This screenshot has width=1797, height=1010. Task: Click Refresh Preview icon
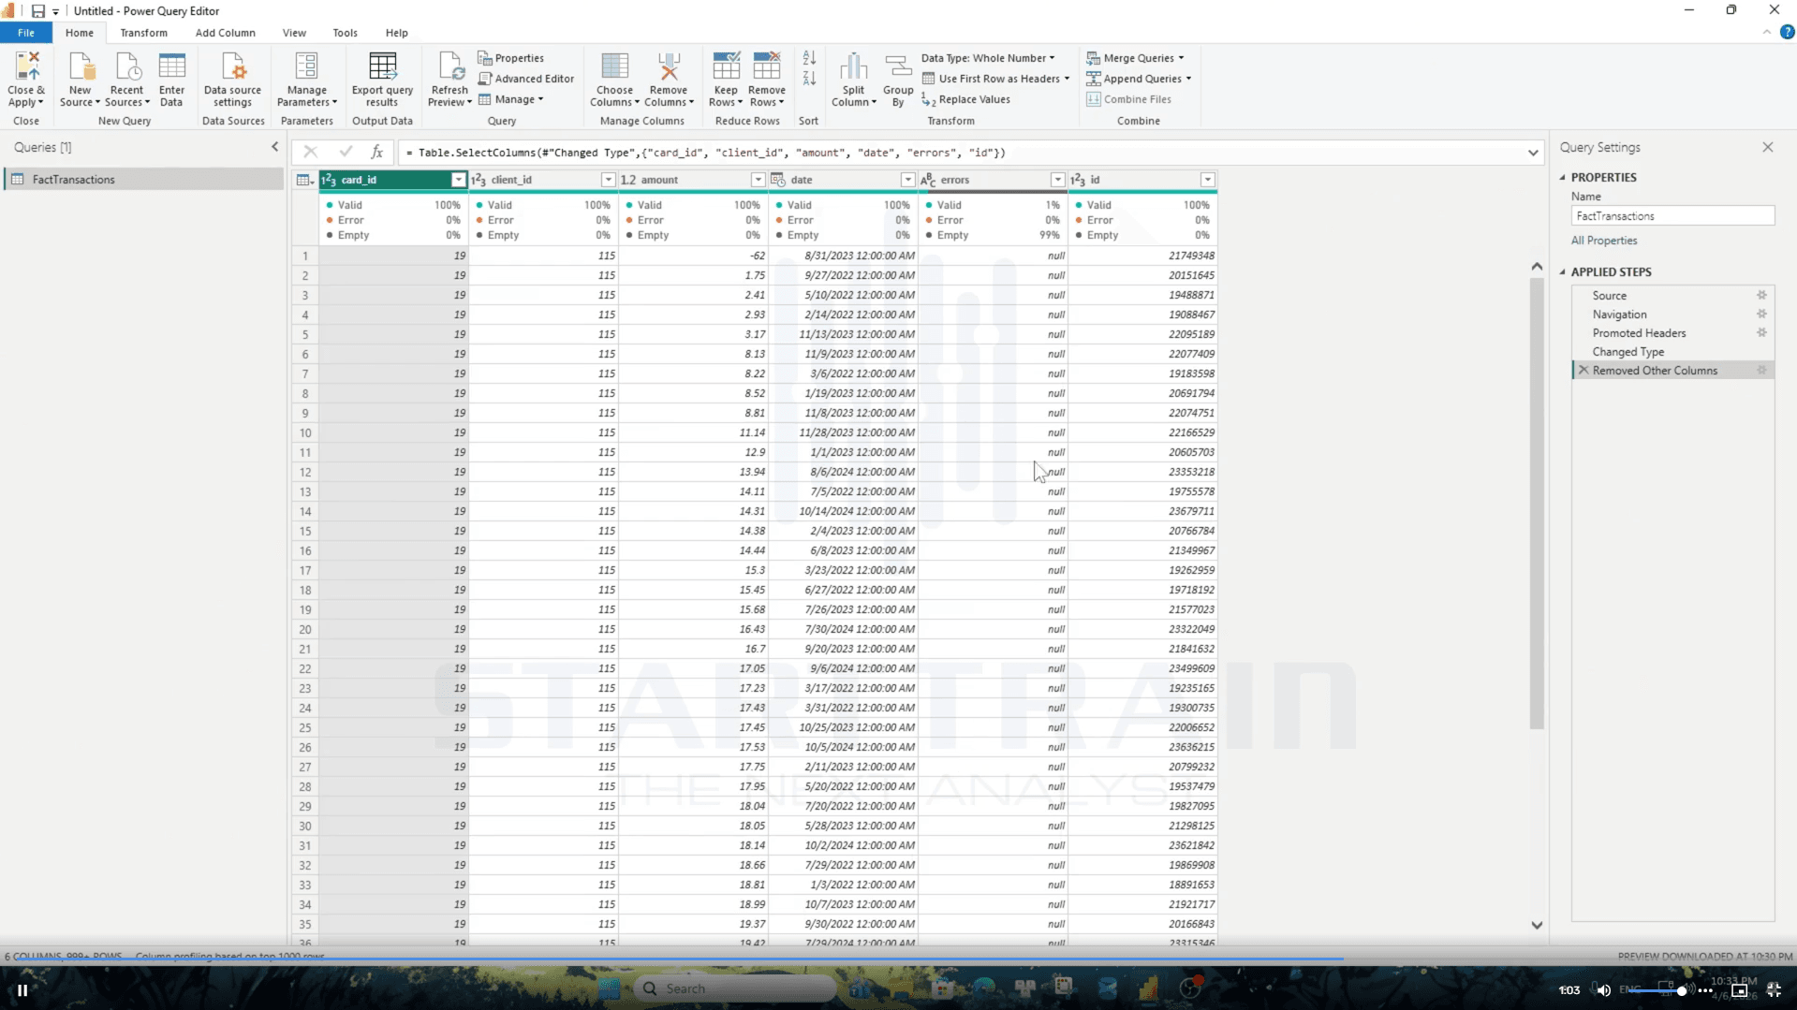click(449, 66)
